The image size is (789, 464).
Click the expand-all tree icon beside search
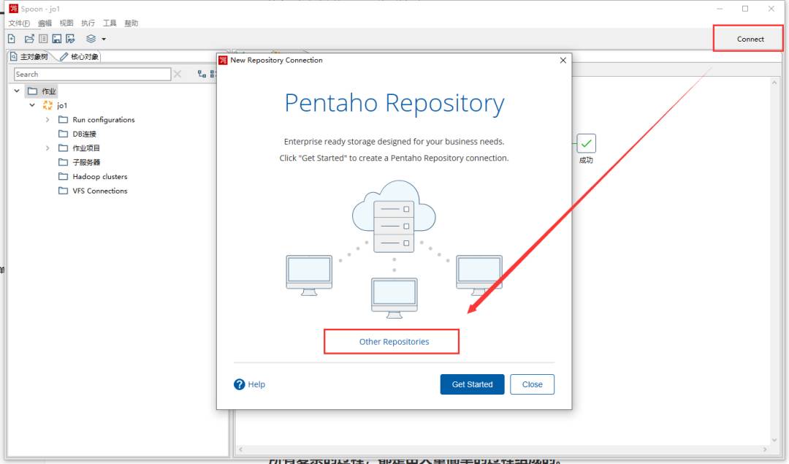202,74
